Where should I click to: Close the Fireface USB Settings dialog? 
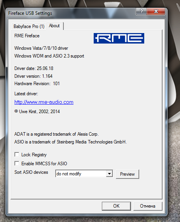[x=156, y=11]
